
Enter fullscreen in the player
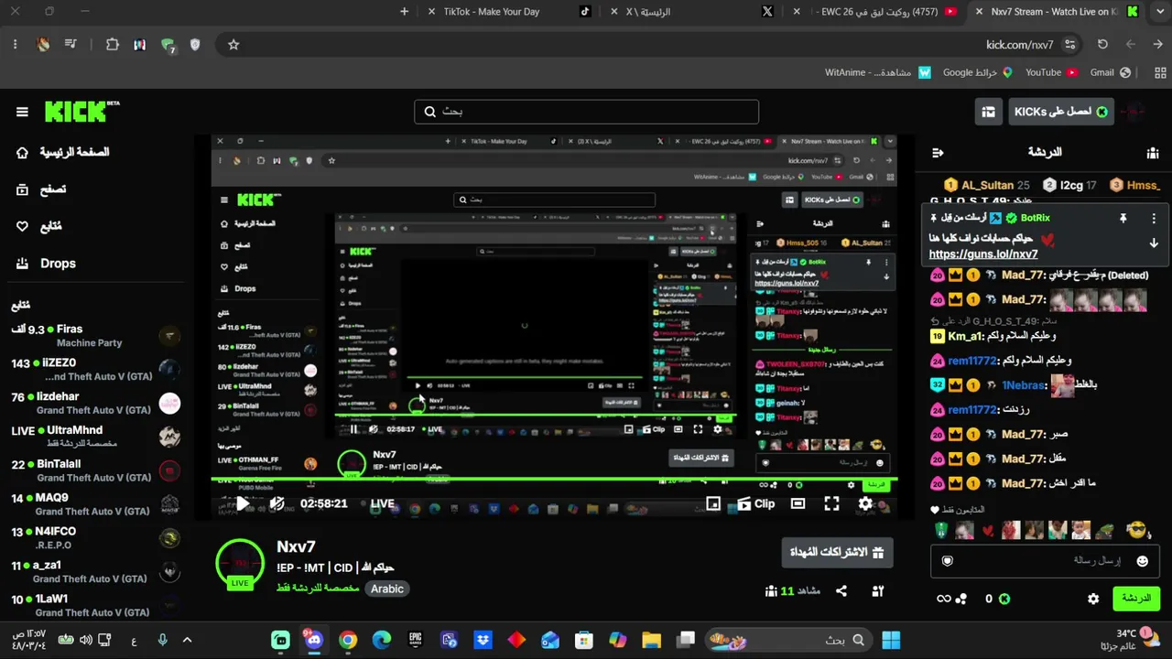(x=831, y=503)
